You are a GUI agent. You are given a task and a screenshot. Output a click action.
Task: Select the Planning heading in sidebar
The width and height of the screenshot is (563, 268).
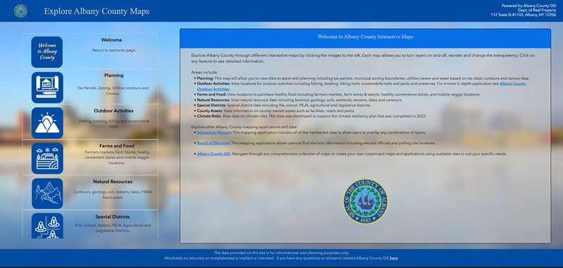pyautogui.click(x=114, y=75)
